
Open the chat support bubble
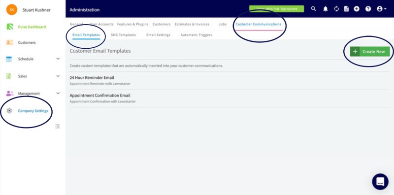(380, 182)
